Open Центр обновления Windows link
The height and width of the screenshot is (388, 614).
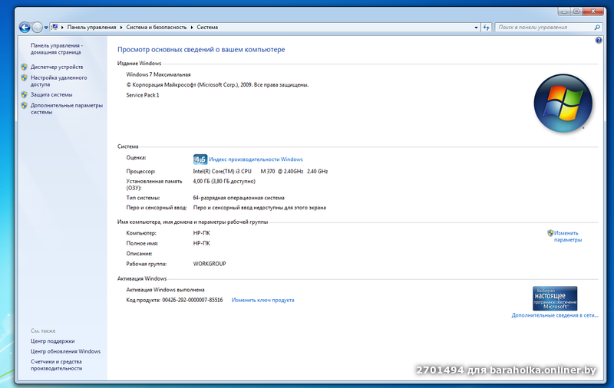tap(65, 351)
